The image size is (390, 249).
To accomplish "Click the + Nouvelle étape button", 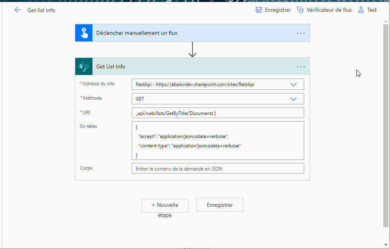I will 165,206.
